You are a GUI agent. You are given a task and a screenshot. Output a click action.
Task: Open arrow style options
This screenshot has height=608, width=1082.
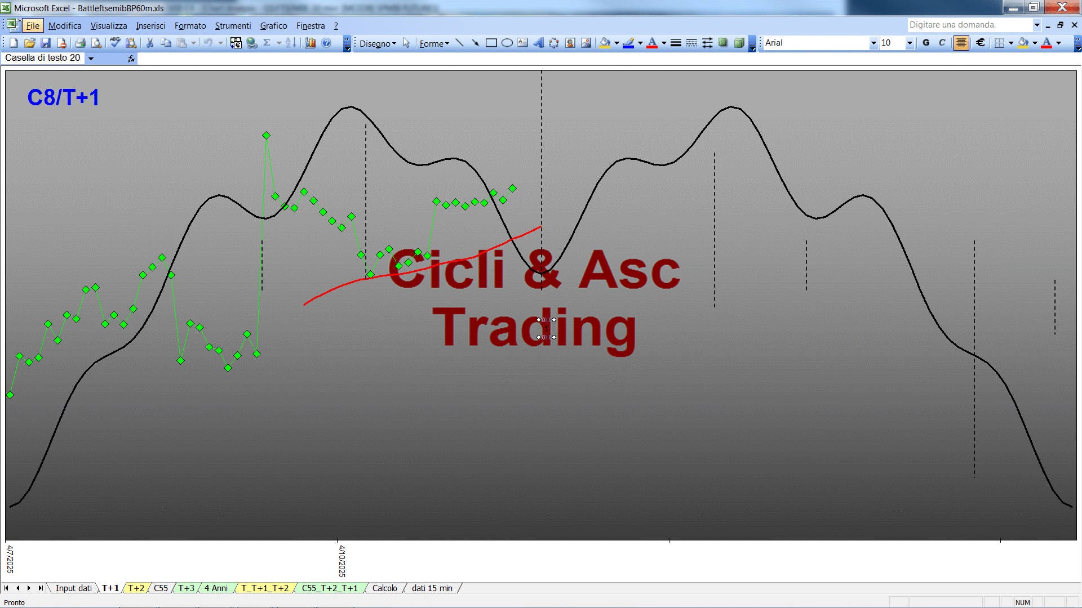coord(707,43)
